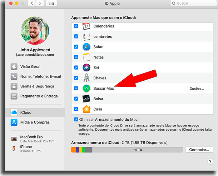
Task: Click the MacBook Pro device icon
Action: (14, 139)
